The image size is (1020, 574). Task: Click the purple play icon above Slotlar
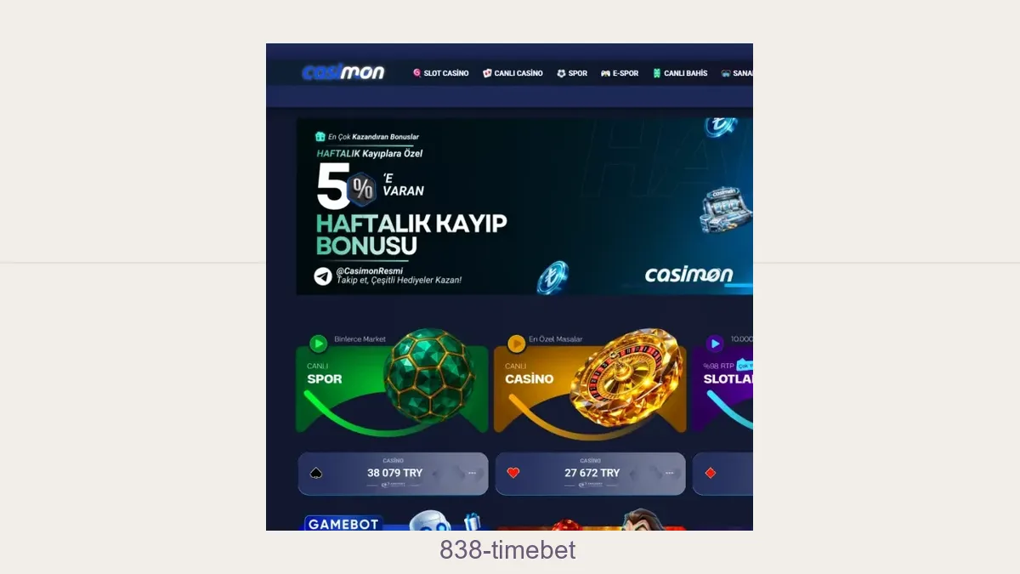click(x=715, y=344)
